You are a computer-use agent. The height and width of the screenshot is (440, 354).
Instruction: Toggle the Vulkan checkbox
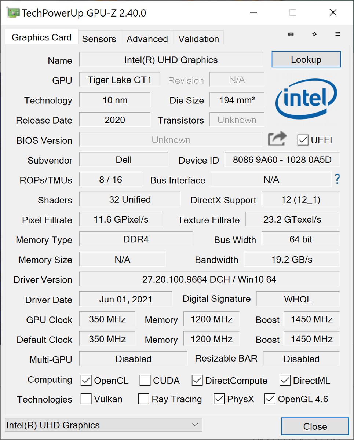pos(86,399)
